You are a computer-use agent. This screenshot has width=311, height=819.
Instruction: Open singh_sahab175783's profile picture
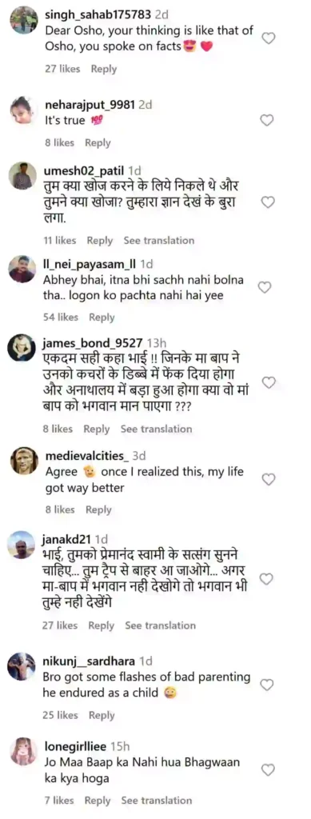[x=24, y=20]
